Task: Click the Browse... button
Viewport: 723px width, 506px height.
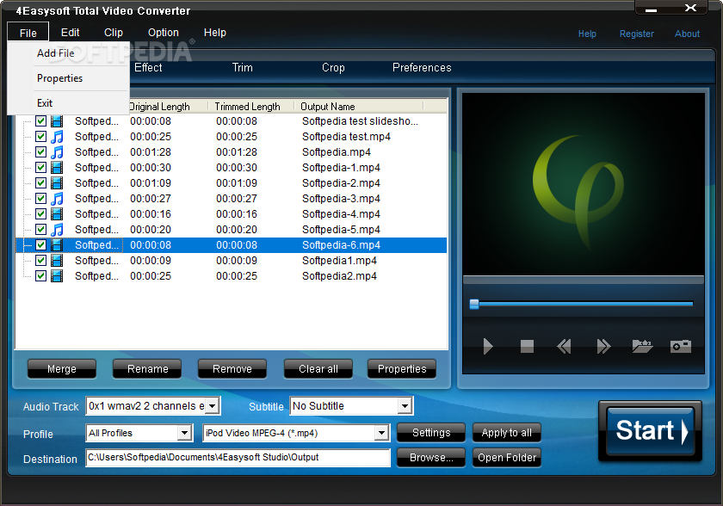Action: tap(431, 458)
